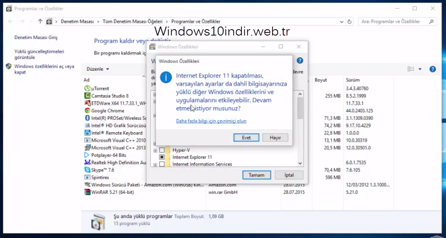Expand the Internet Information Services node

click(155, 165)
